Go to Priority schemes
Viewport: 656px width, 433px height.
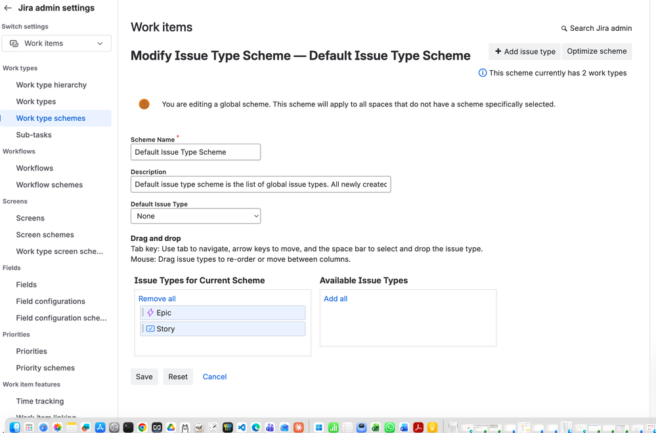tap(45, 368)
